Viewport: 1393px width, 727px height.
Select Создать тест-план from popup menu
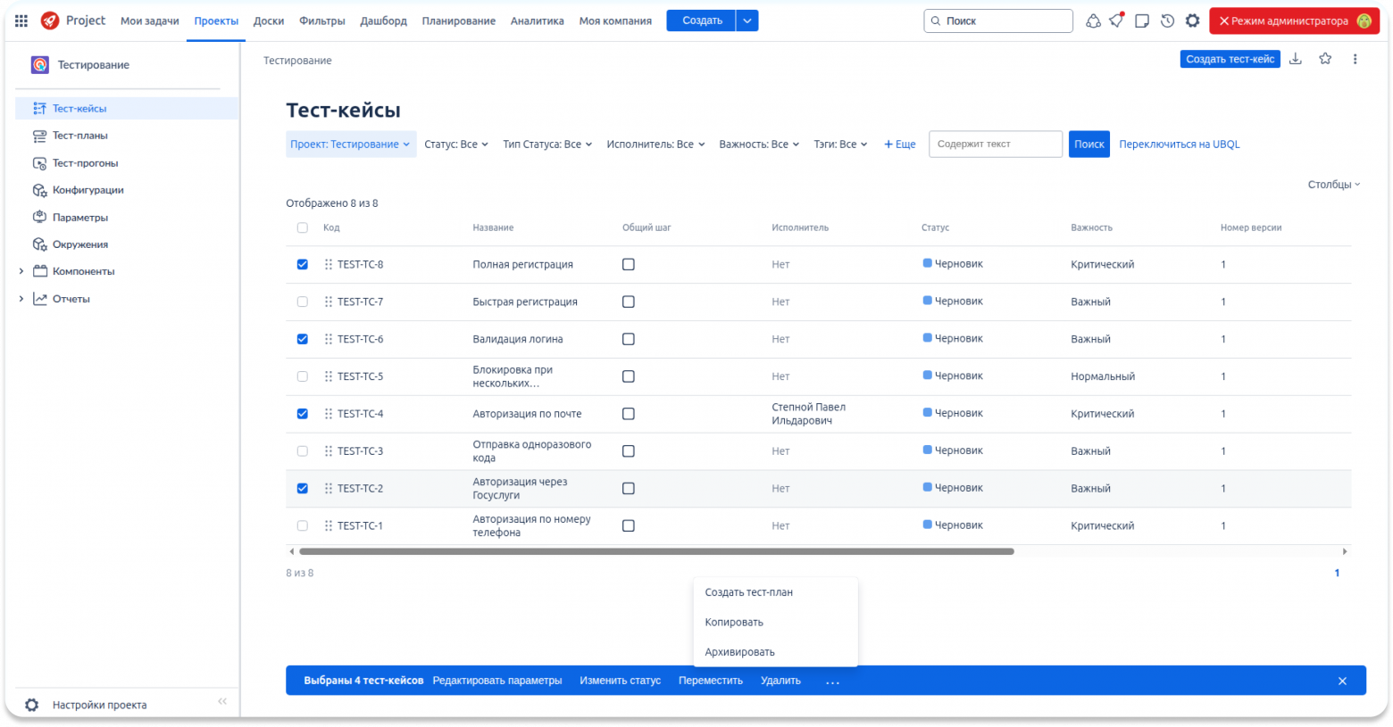click(775, 592)
